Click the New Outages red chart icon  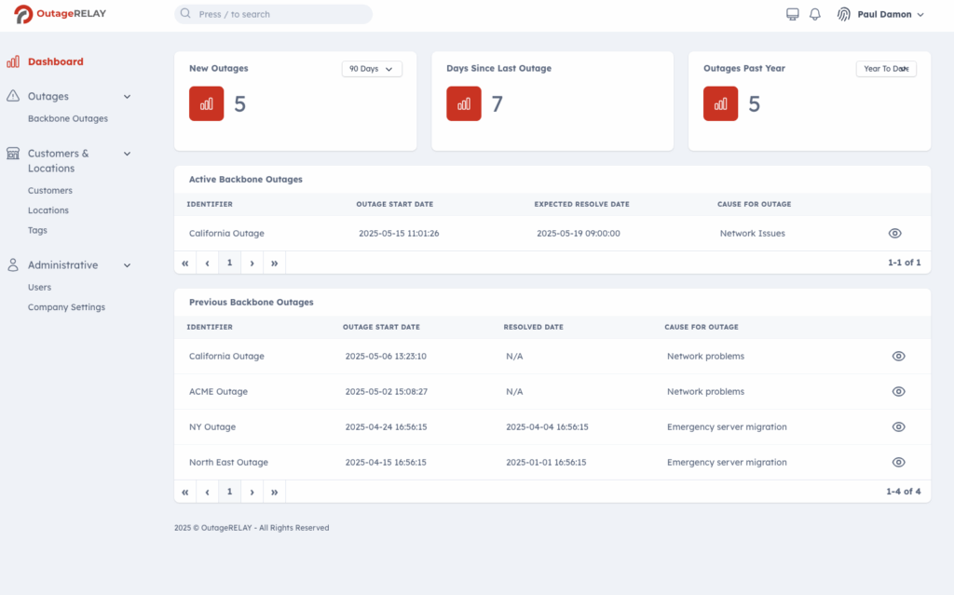(x=206, y=103)
